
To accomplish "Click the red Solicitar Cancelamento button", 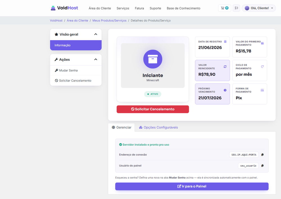I will point(153,109).
